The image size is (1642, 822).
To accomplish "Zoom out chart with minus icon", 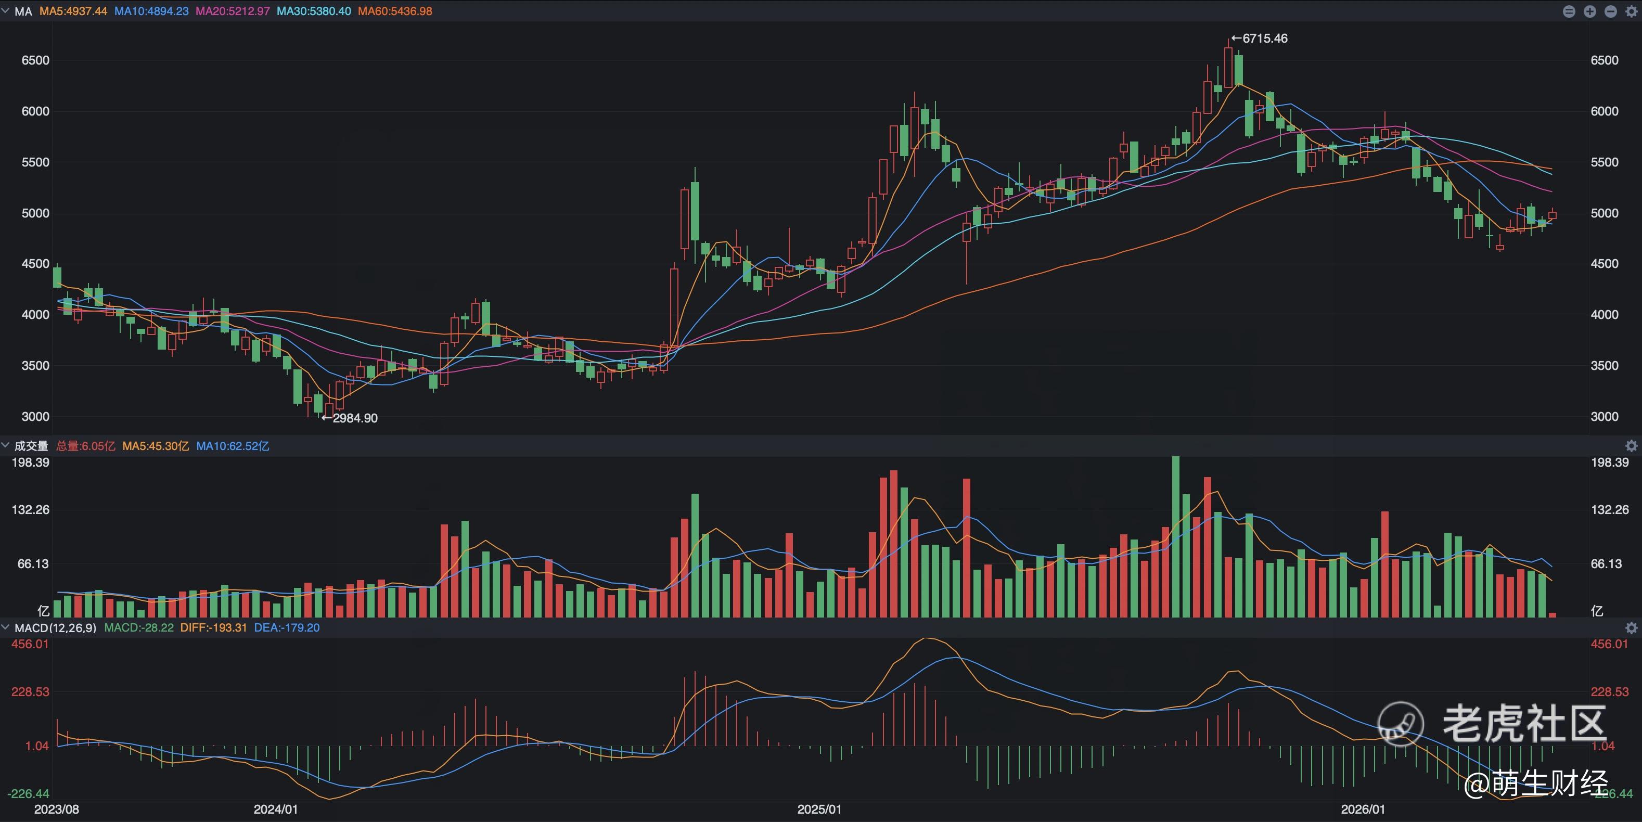I will [1610, 11].
